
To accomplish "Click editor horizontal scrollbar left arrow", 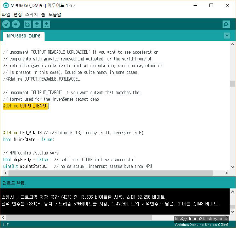I will tap(5, 173).
